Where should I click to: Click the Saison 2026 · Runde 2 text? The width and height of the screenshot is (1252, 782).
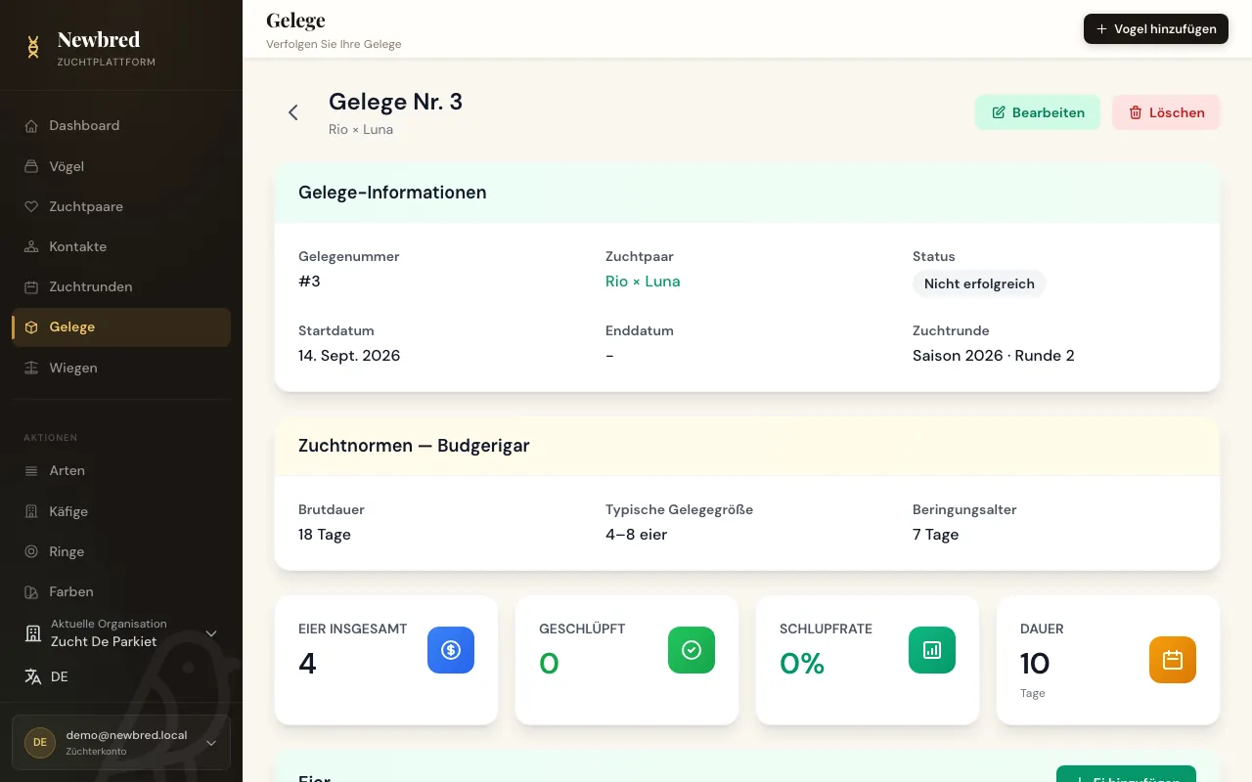994,356
